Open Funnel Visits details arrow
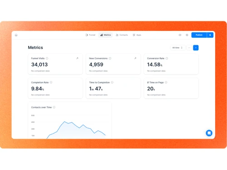 [x=77, y=58]
